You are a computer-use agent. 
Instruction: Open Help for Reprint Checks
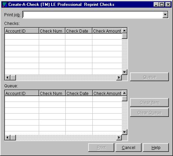(156, 147)
